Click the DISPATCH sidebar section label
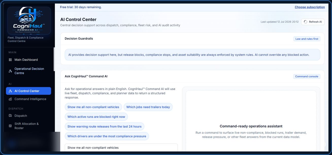 [16, 109]
